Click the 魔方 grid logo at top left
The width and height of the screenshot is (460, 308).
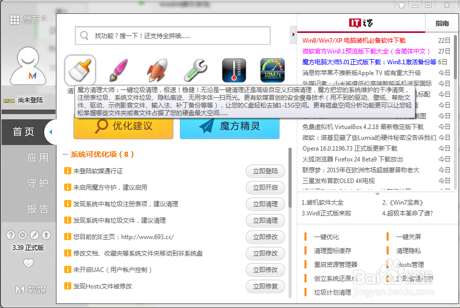28,20
